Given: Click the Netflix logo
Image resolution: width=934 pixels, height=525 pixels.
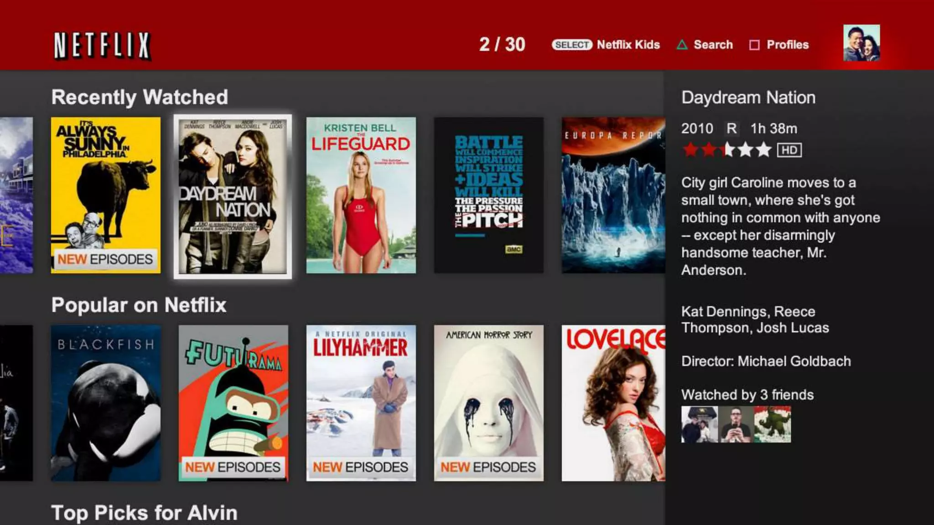Looking at the screenshot, I should click(x=102, y=46).
